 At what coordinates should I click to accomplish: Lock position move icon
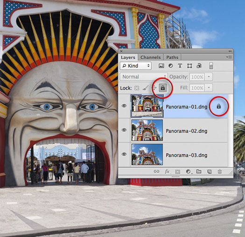[x=154, y=88]
